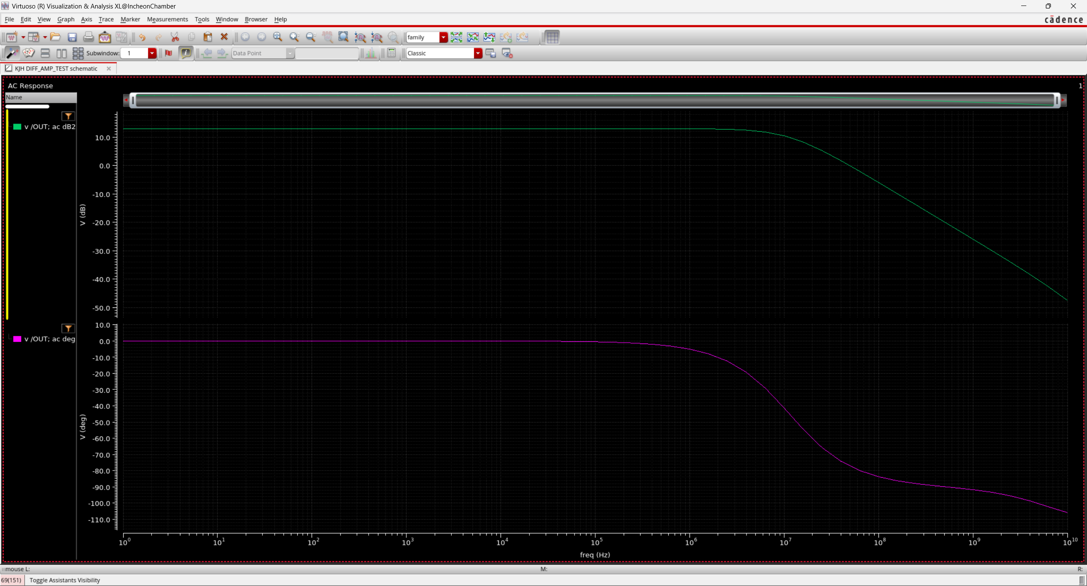Open the Subwindow number dropdown
Viewport: 1087px width, 586px height.
(x=152, y=53)
